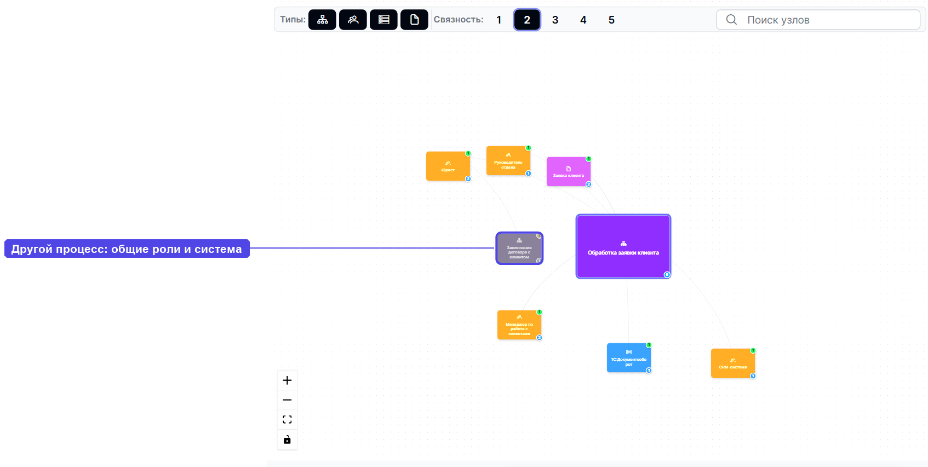This screenshot has height=467, width=928.
Task: Toggle the systems (server) type filter
Action: (383, 20)
